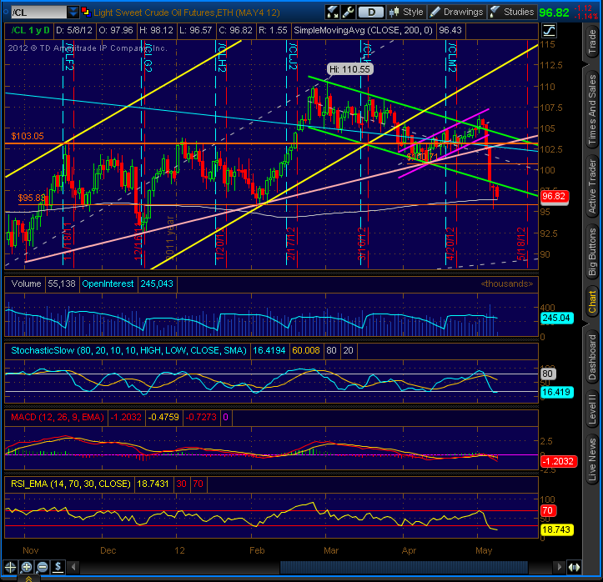The width and height of the screenshot is (603, 582).
Task: Click the flask icon beside Studies
Action: click(x=495, y=13)
